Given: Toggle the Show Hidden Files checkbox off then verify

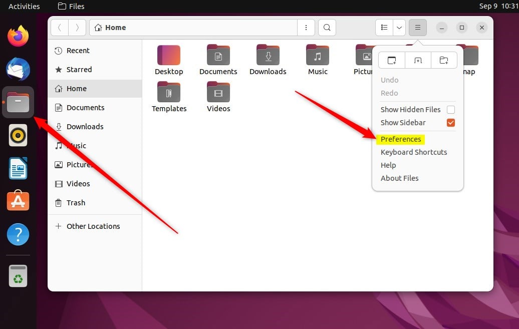Looking at the screenshot, I should pos(450,109).
